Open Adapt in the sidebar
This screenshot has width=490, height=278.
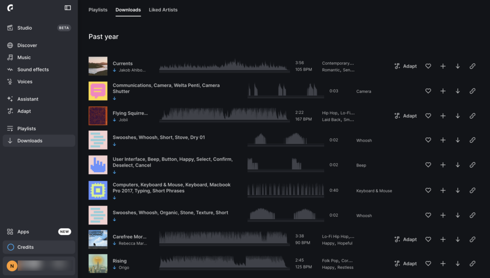(x=39, y=111)
